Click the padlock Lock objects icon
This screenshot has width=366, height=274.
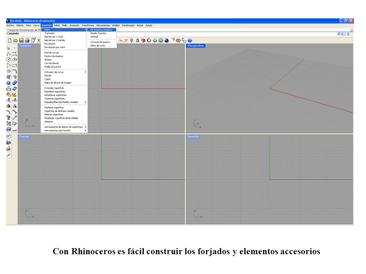138,41
